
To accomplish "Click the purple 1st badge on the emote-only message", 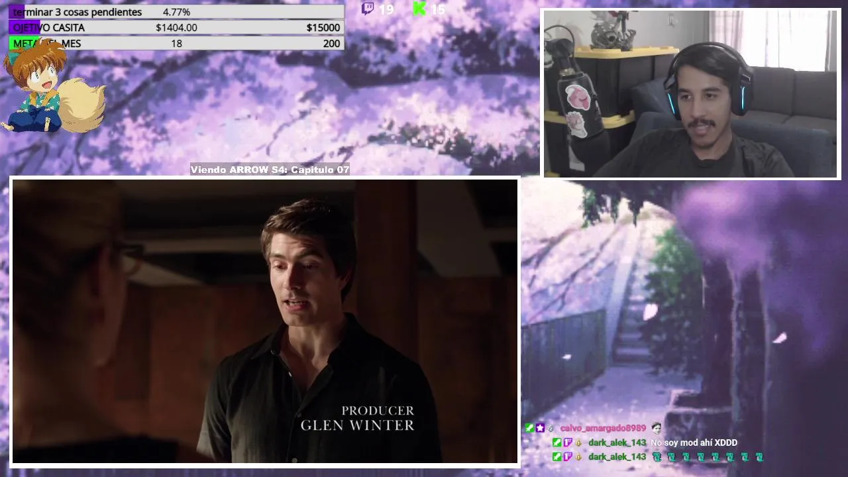I will (x=568, y=456).
